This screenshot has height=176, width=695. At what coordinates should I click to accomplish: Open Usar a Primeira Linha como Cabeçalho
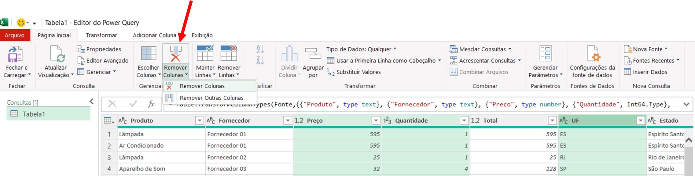(384, 61)
